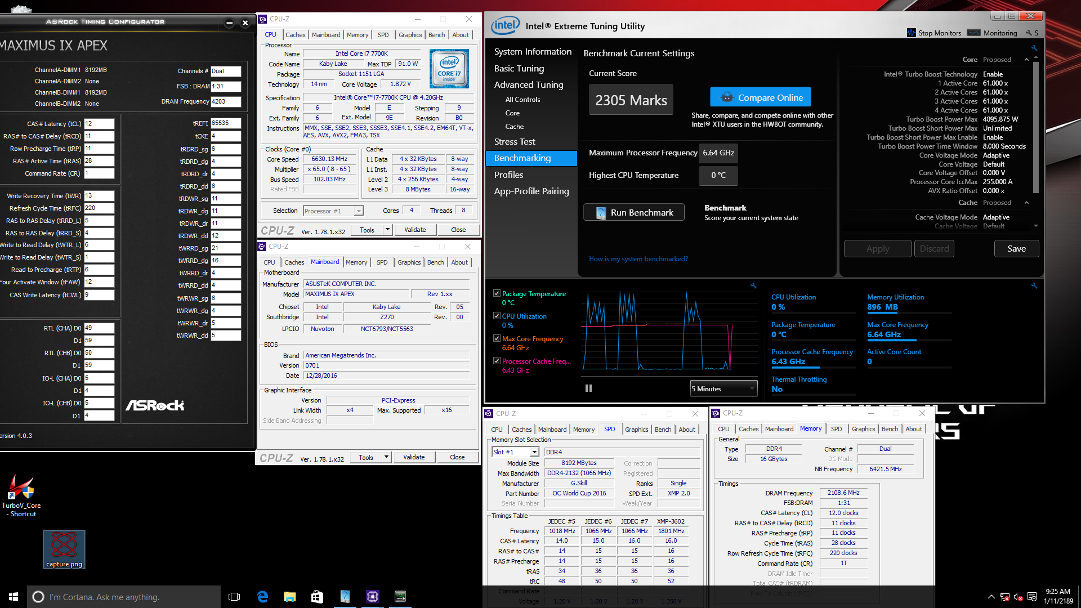
Task: Open Task View from the taskbar
Action: (x=234, y=597)
